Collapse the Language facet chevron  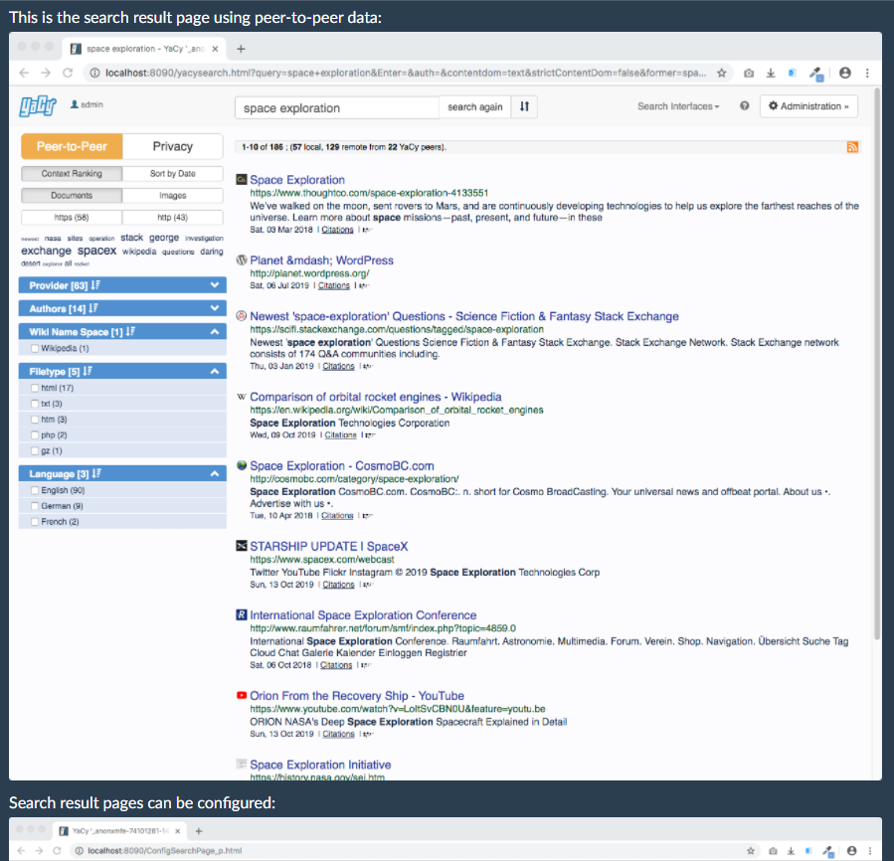(x=215, y=474)
